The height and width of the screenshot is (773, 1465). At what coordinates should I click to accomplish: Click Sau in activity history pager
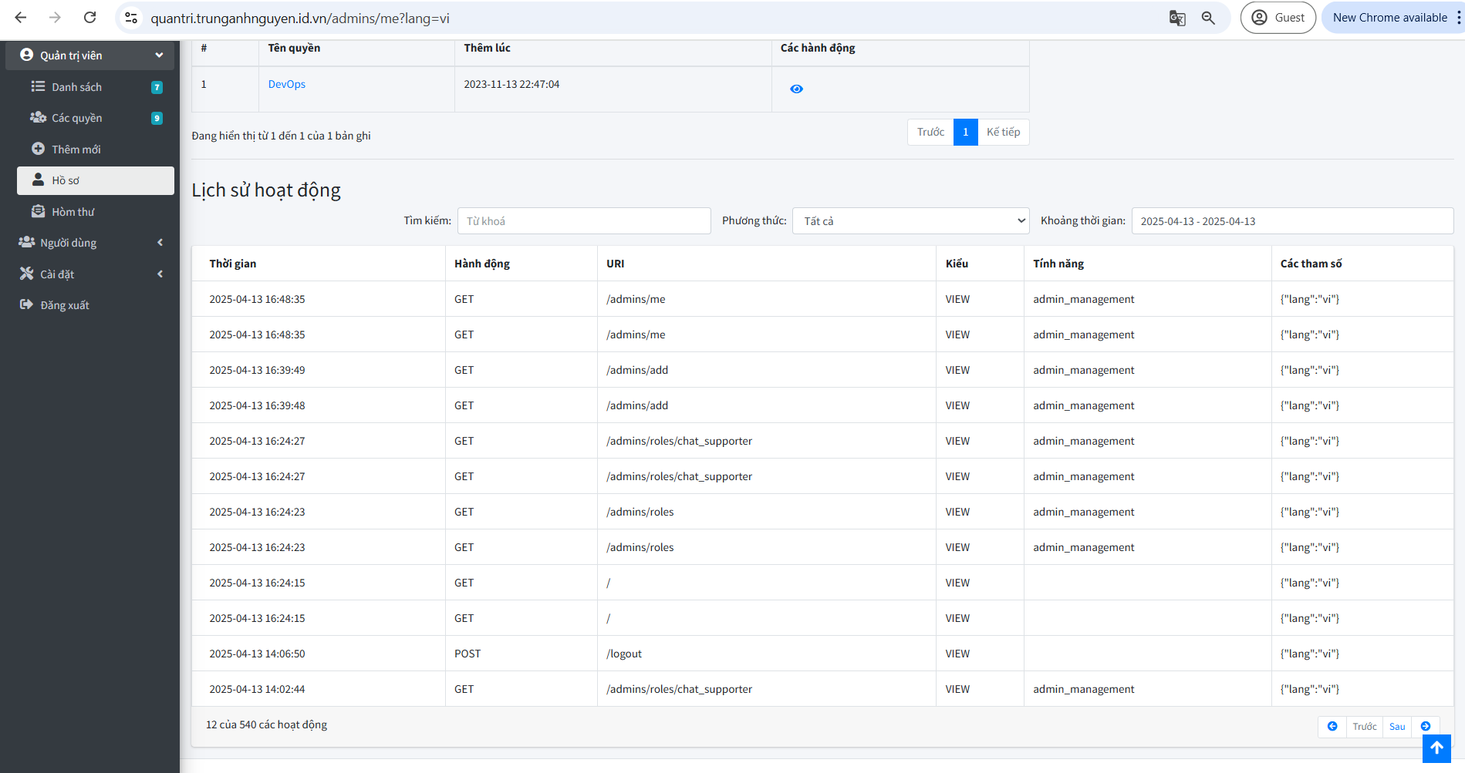coord(1397,726)
